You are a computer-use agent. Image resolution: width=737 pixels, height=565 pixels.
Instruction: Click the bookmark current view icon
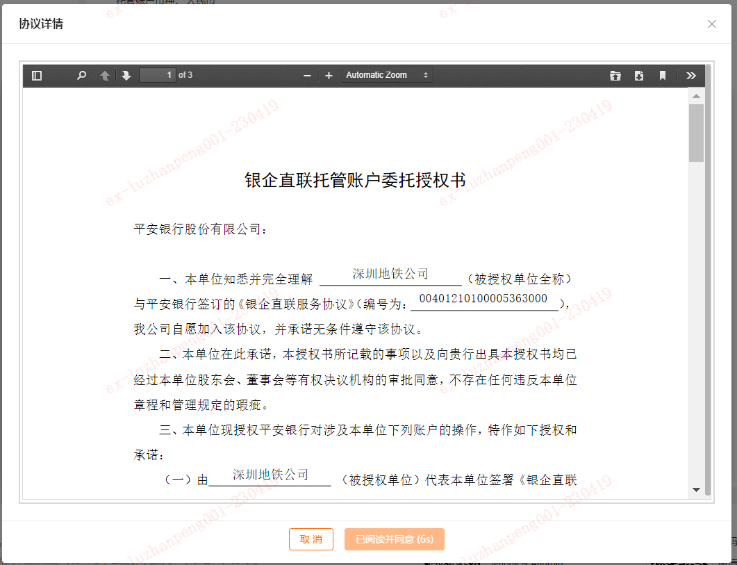[x=662, y=75]
